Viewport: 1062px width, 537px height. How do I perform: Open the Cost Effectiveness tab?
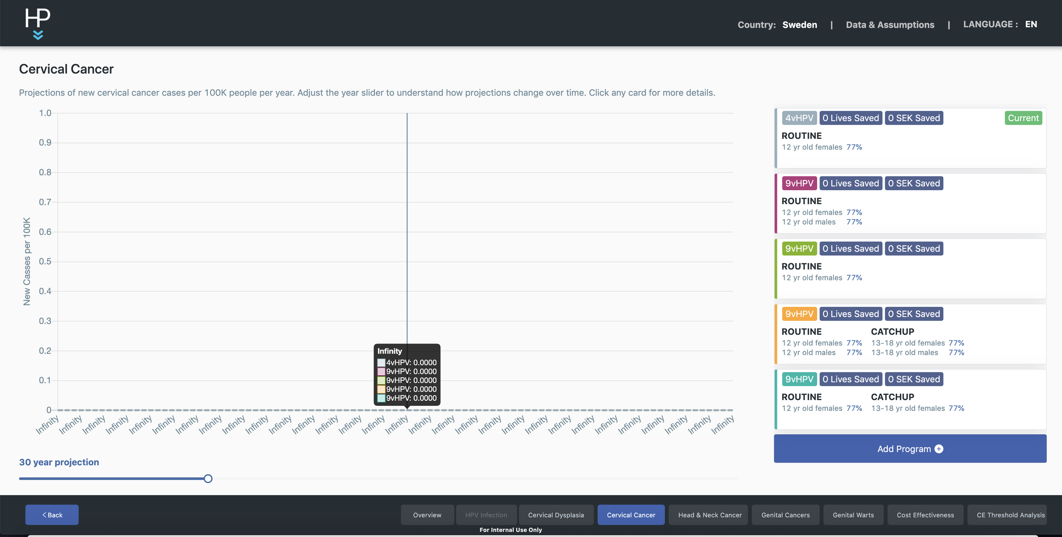pos(925,515)
